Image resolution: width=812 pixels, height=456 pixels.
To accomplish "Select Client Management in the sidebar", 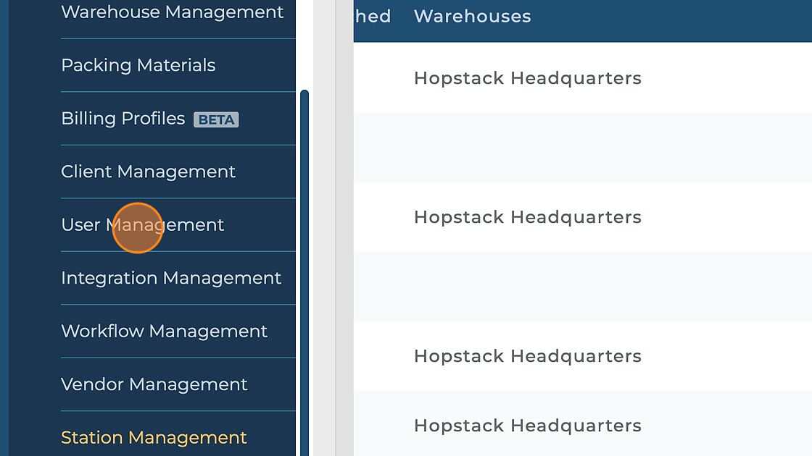I will [149, 172].
